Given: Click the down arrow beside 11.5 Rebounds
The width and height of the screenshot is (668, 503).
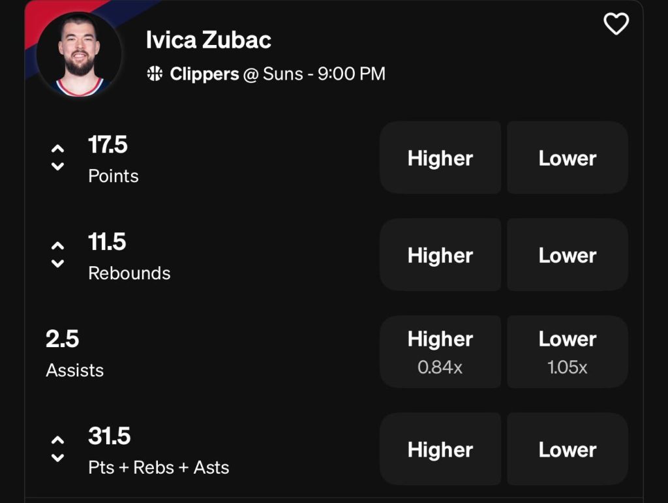Looking at the screenshot, I should click(x=57, y=264).
